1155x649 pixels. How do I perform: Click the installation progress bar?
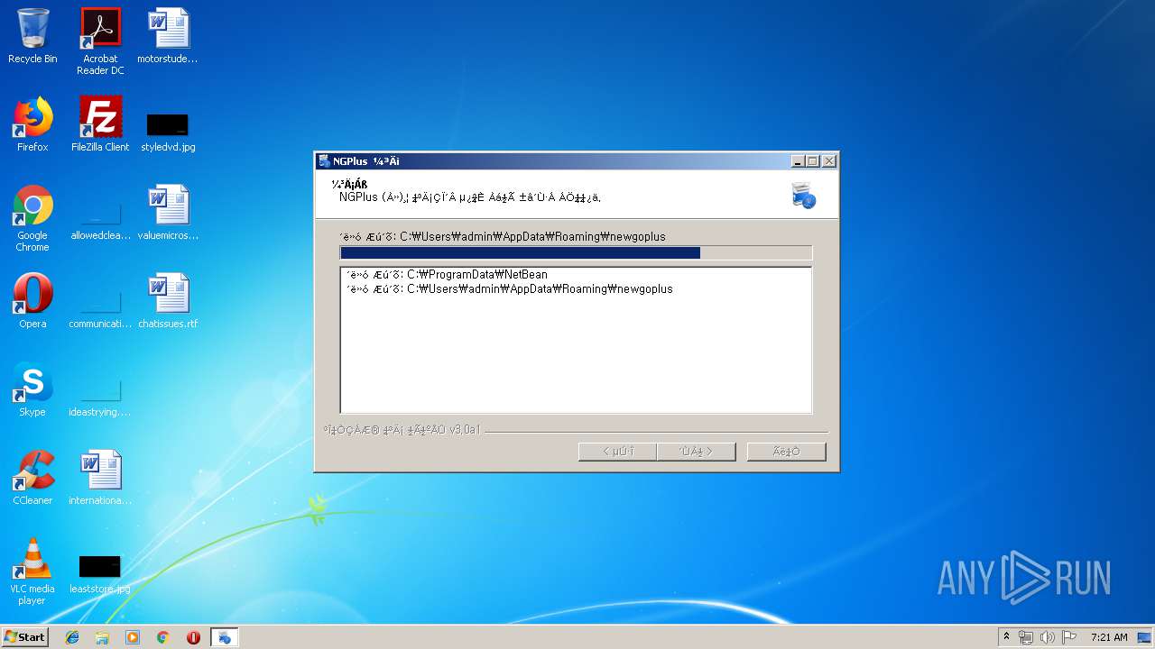(576, 253)
